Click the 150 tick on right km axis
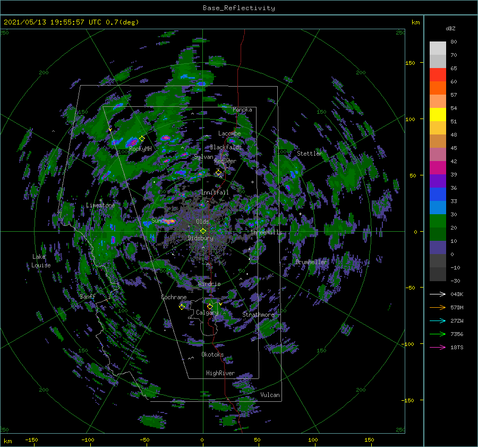This screenshot has height=447, width=478. coord(410,63)
